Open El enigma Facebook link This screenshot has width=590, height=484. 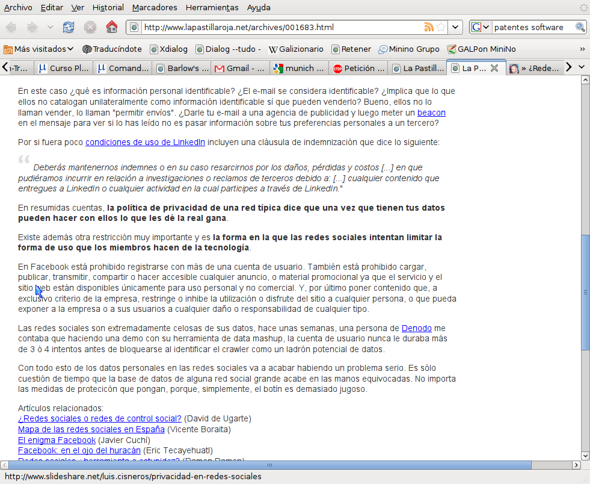coord(57,440)
